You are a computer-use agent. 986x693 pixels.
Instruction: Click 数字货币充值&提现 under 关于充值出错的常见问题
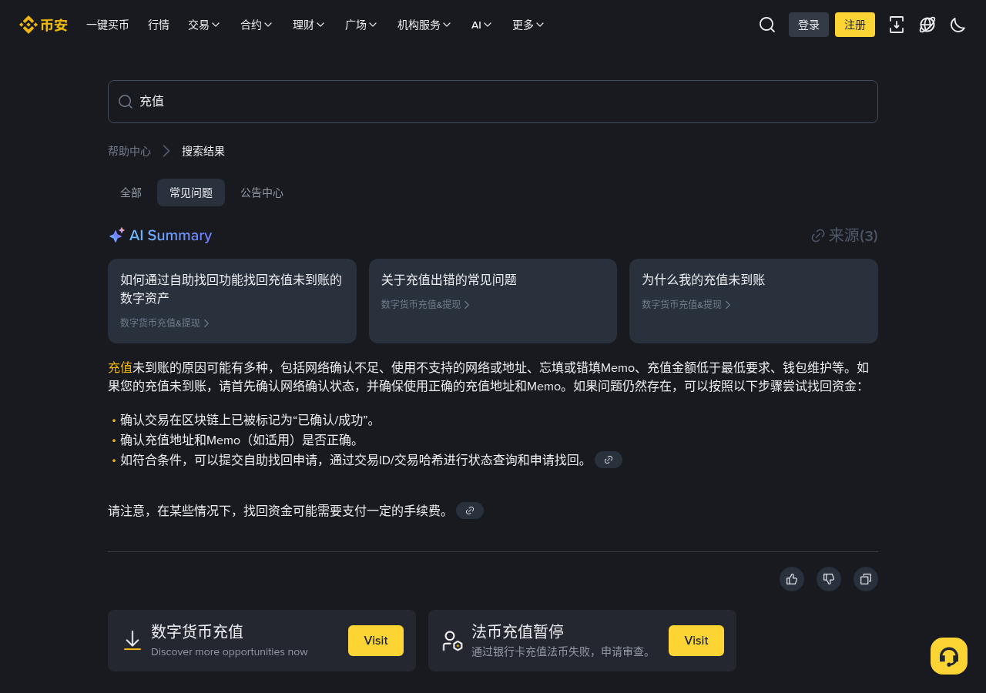(426, 304)
